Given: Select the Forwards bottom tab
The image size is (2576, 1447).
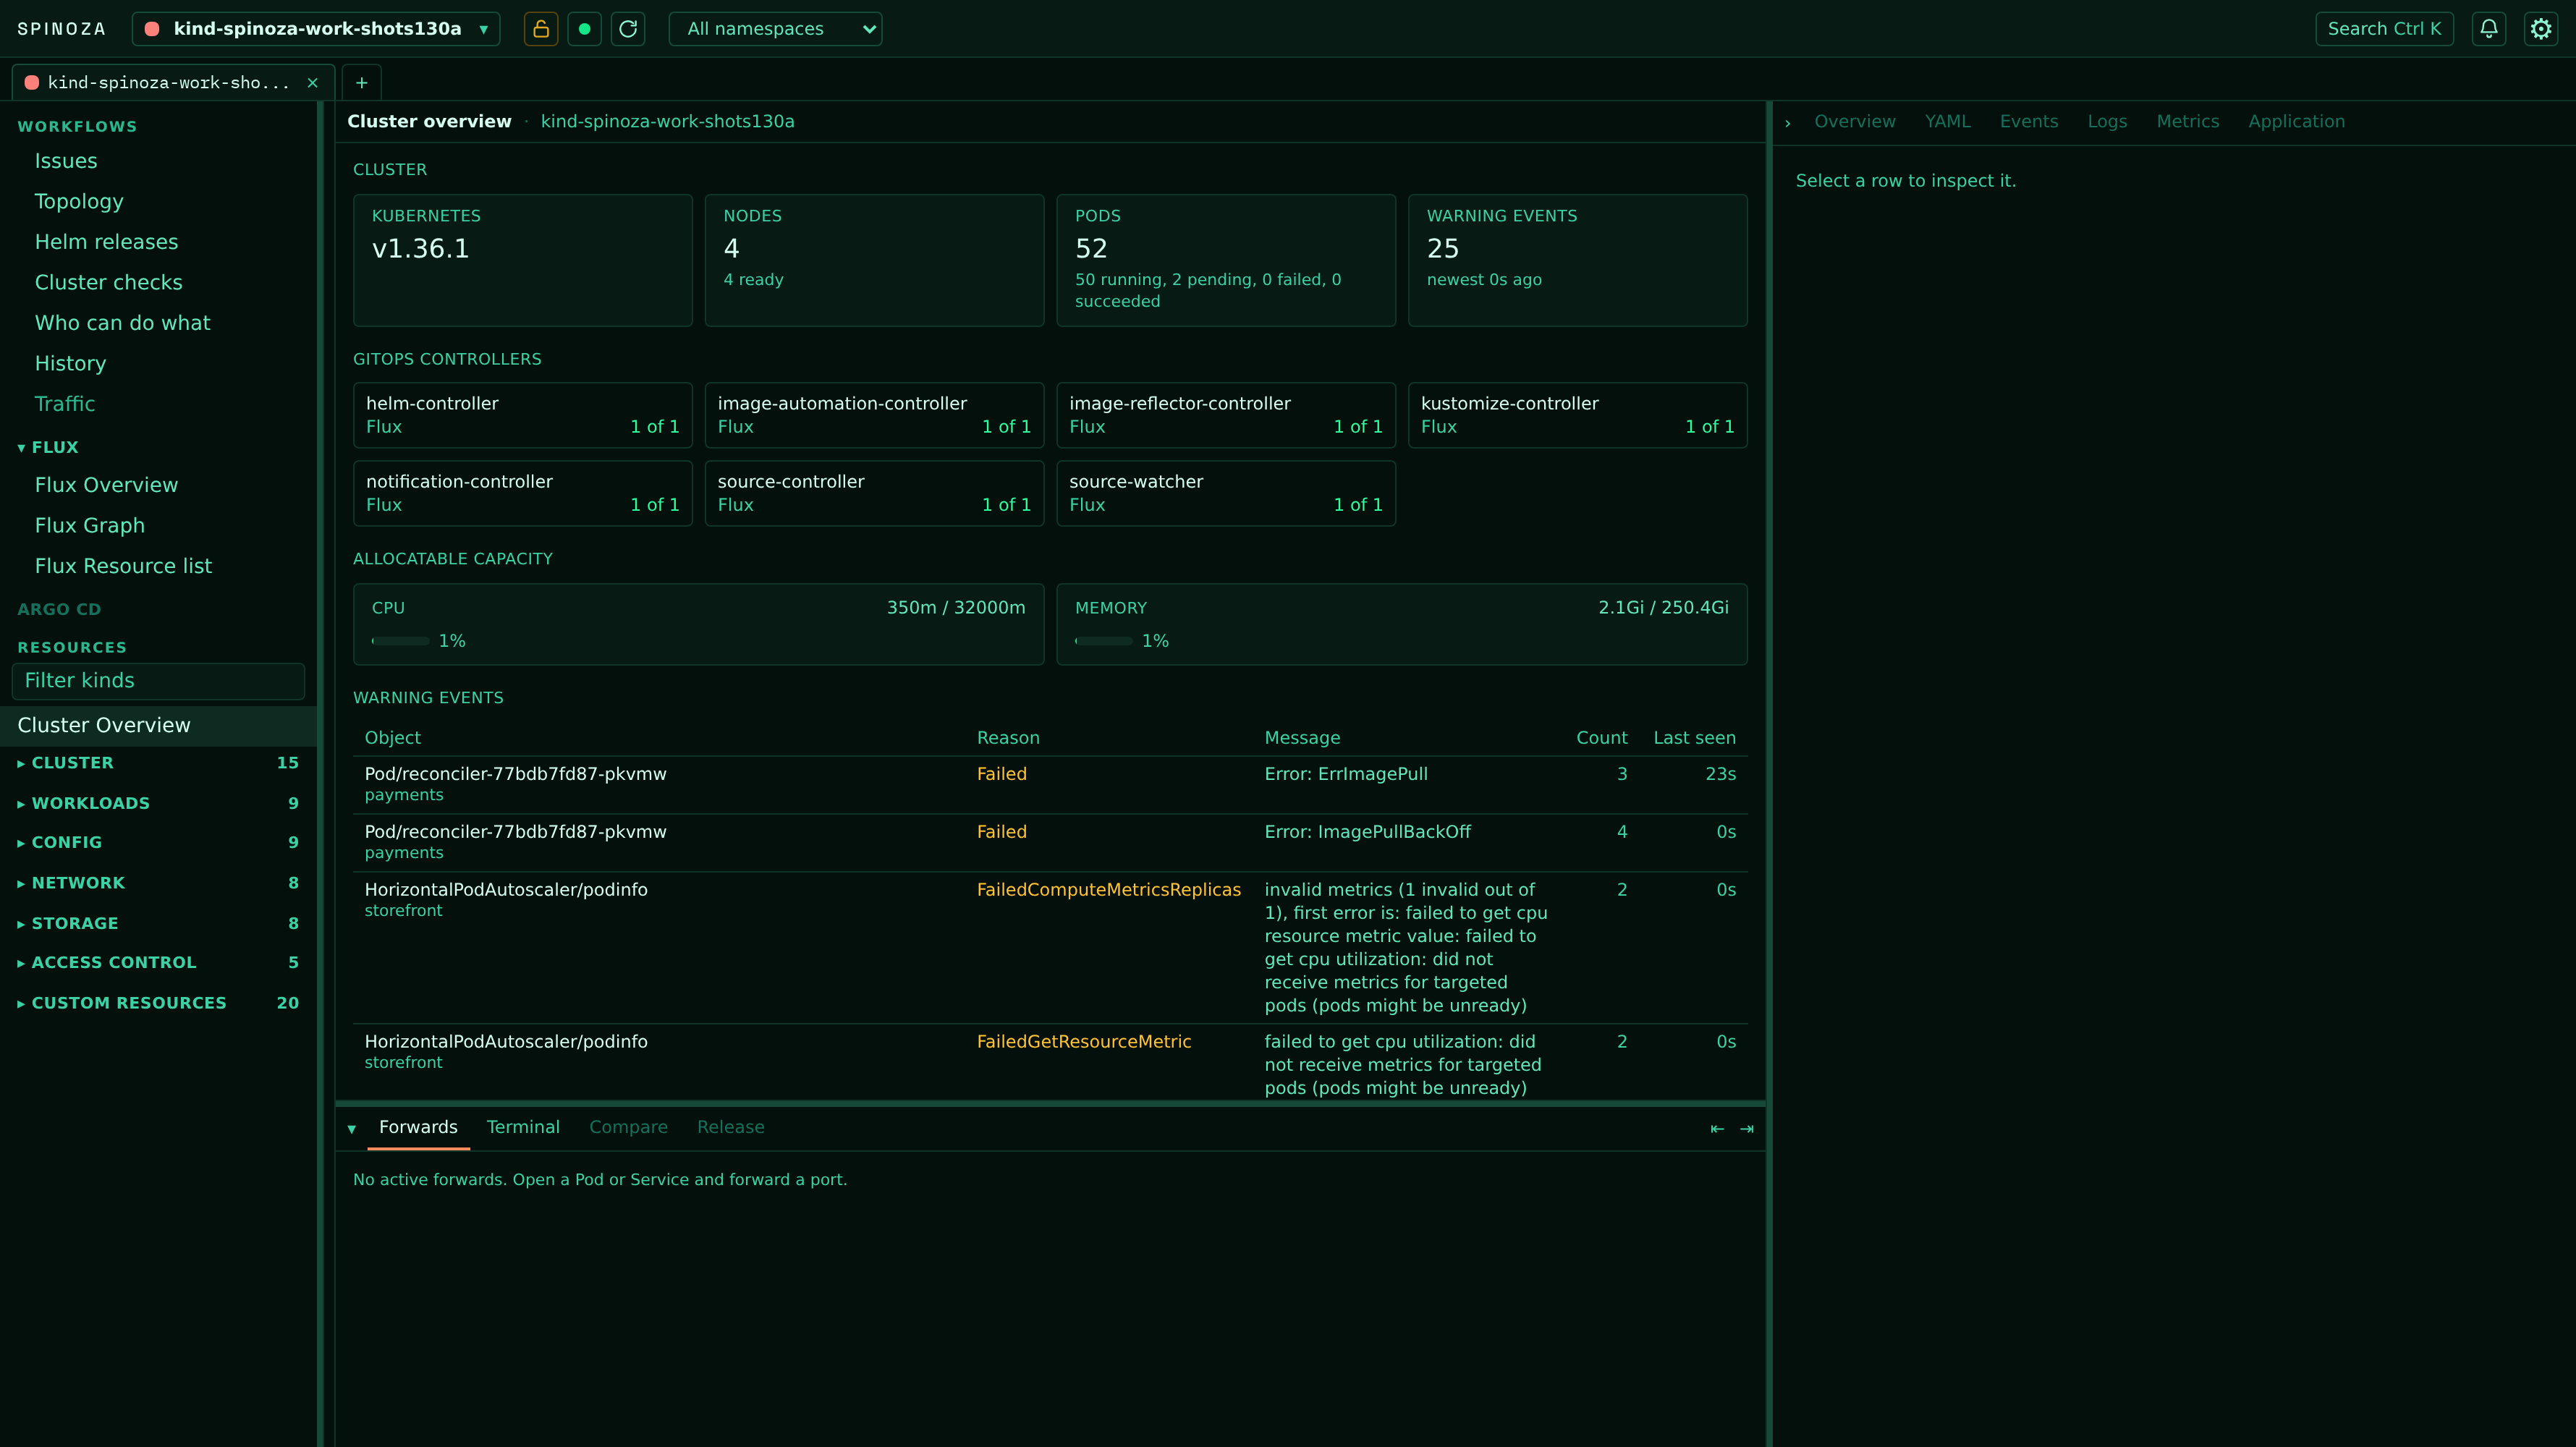Looking at the screenshot, I should pyautogui.click(x=418, y=1127).
